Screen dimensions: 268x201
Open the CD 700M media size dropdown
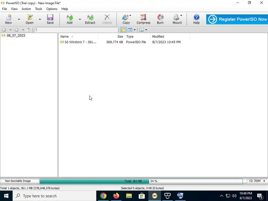(257, 181)
